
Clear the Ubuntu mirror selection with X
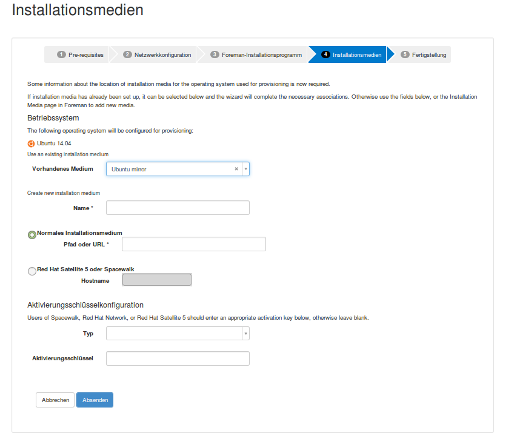coord(236,169)
